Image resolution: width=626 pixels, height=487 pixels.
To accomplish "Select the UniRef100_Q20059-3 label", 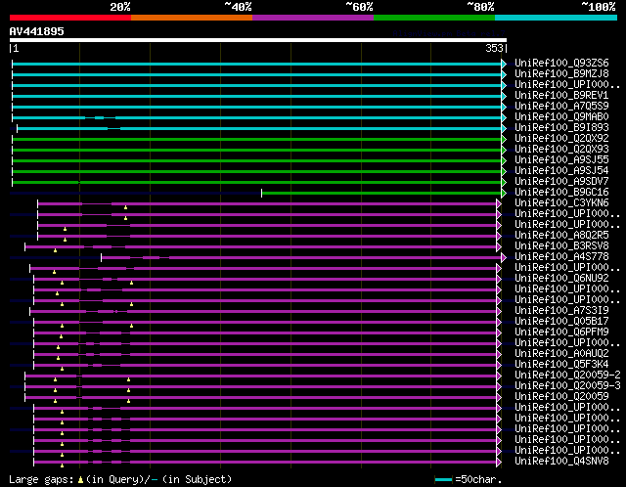I will coord(567,386).
